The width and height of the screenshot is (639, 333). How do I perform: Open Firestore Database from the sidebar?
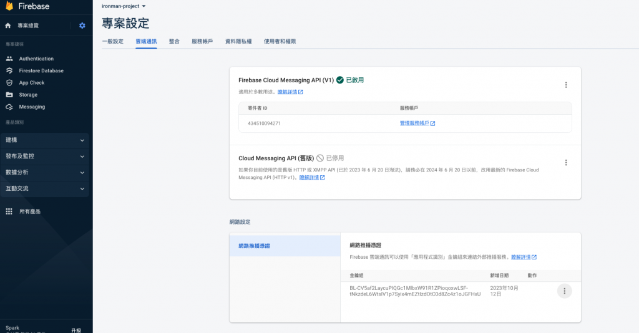tap(41, 70)
